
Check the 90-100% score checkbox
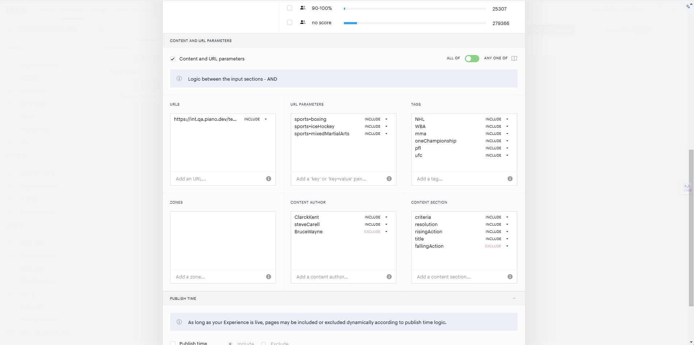coord(290,8)
